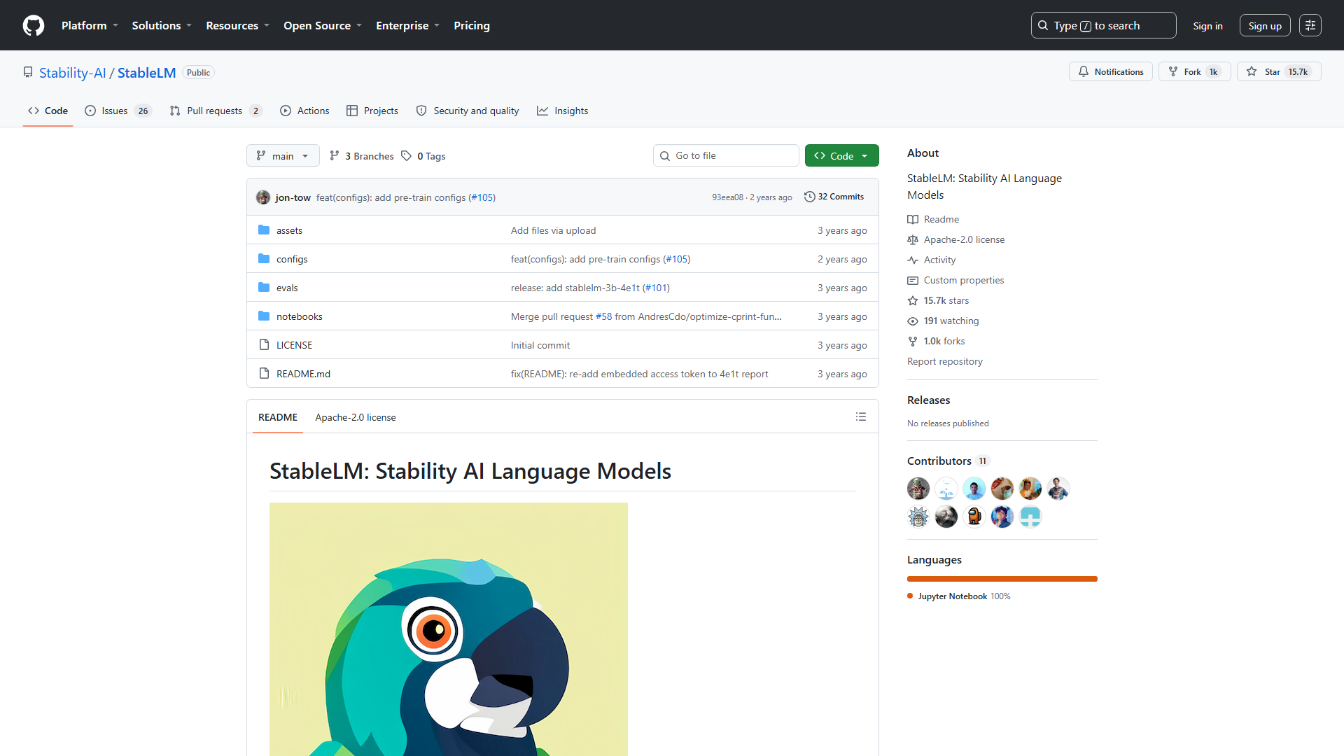Switch to the Projects tab
Screen dimensions: 1344x756
pyautogui.click(x=372, y=111)
